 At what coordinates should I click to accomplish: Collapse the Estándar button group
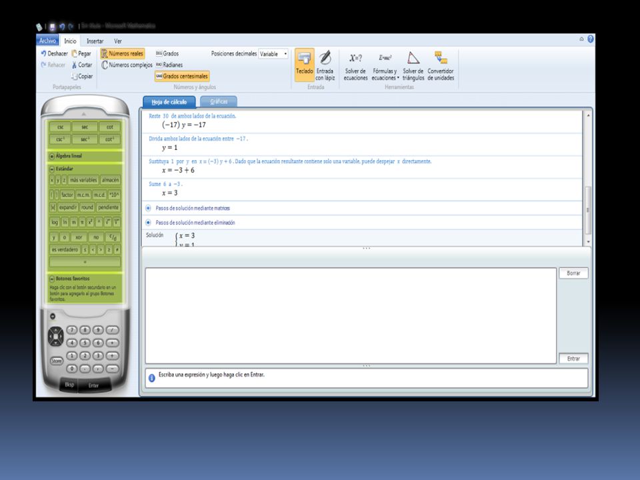tap(52, 169)
